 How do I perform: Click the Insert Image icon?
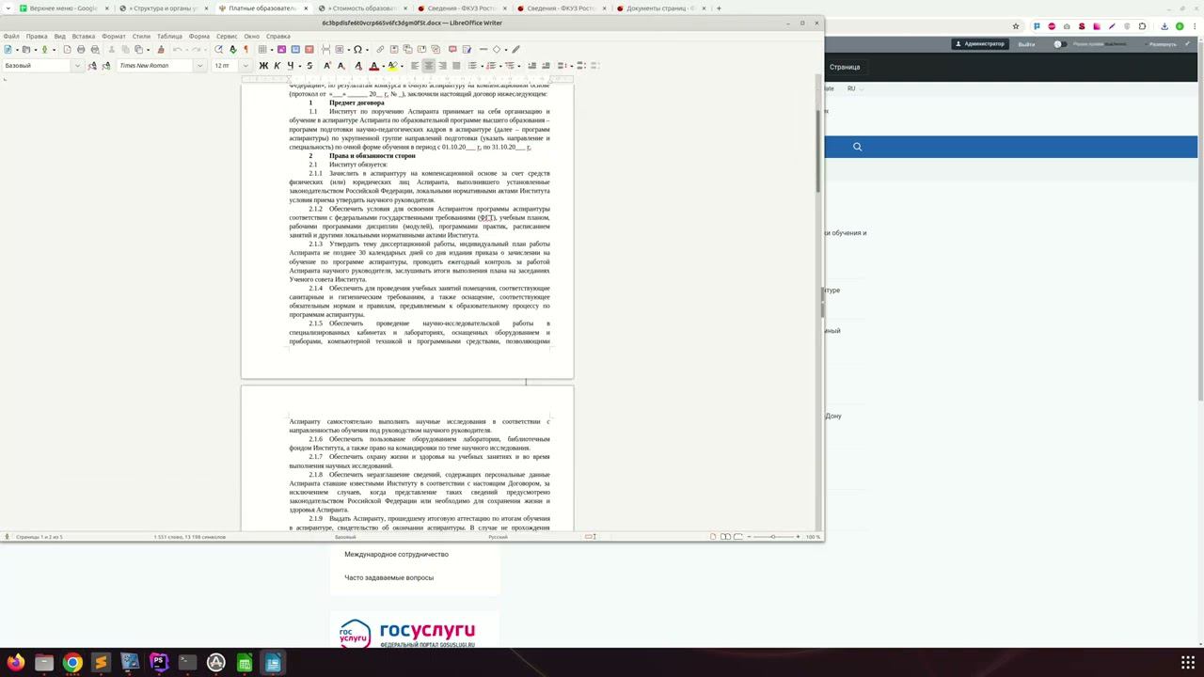(281, 49)
